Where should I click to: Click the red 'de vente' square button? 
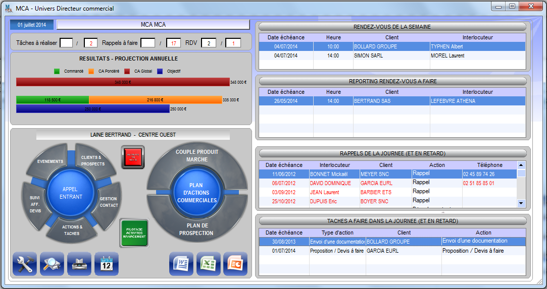point(133,157)
